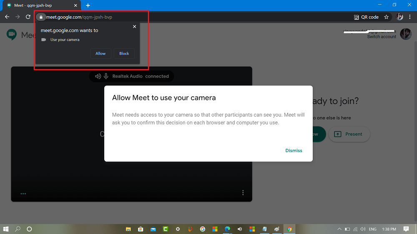Select the Meet - qqm-jpxh-bvp tab
Screen dimensions: 417x234
point(41,5)
